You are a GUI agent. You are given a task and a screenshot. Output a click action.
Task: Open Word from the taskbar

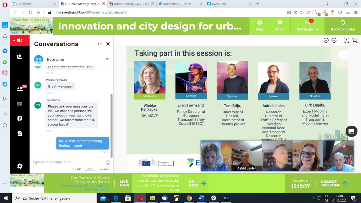click(201, 198)
